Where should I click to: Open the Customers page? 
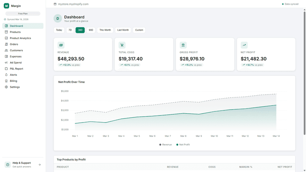click(23, 50)
